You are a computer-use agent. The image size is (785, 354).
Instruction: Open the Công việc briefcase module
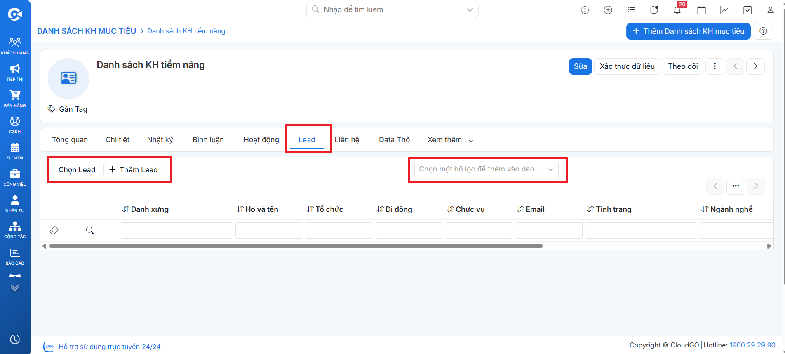(x=15, y=178)
